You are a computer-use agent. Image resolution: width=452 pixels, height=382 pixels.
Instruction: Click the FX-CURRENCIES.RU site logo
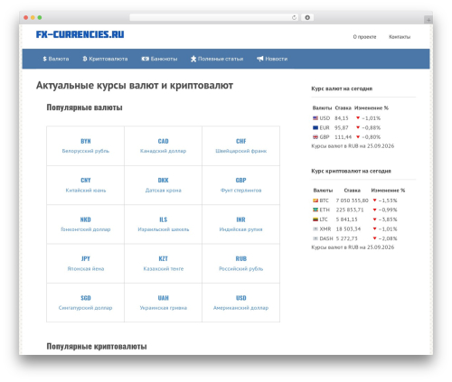(80, 34)
